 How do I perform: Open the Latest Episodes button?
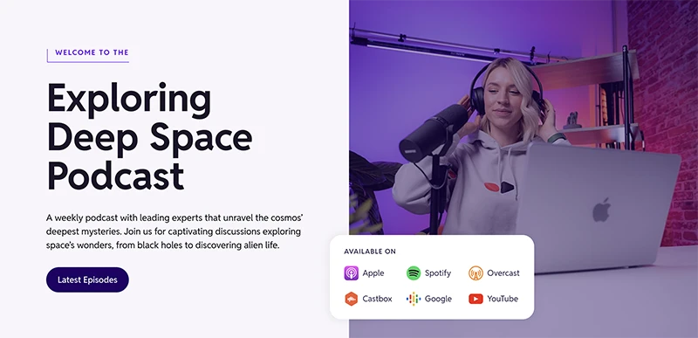pyautogui.click(x=87, y=279)
